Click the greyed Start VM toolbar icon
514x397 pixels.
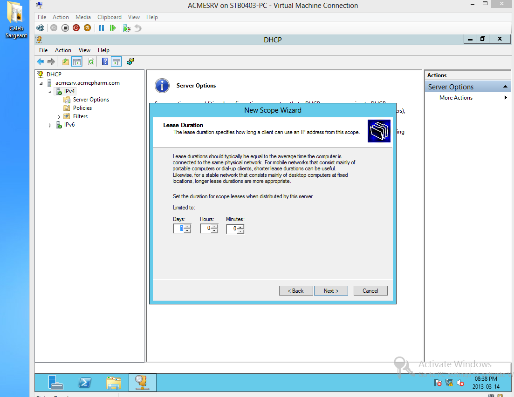click(54, 28)
